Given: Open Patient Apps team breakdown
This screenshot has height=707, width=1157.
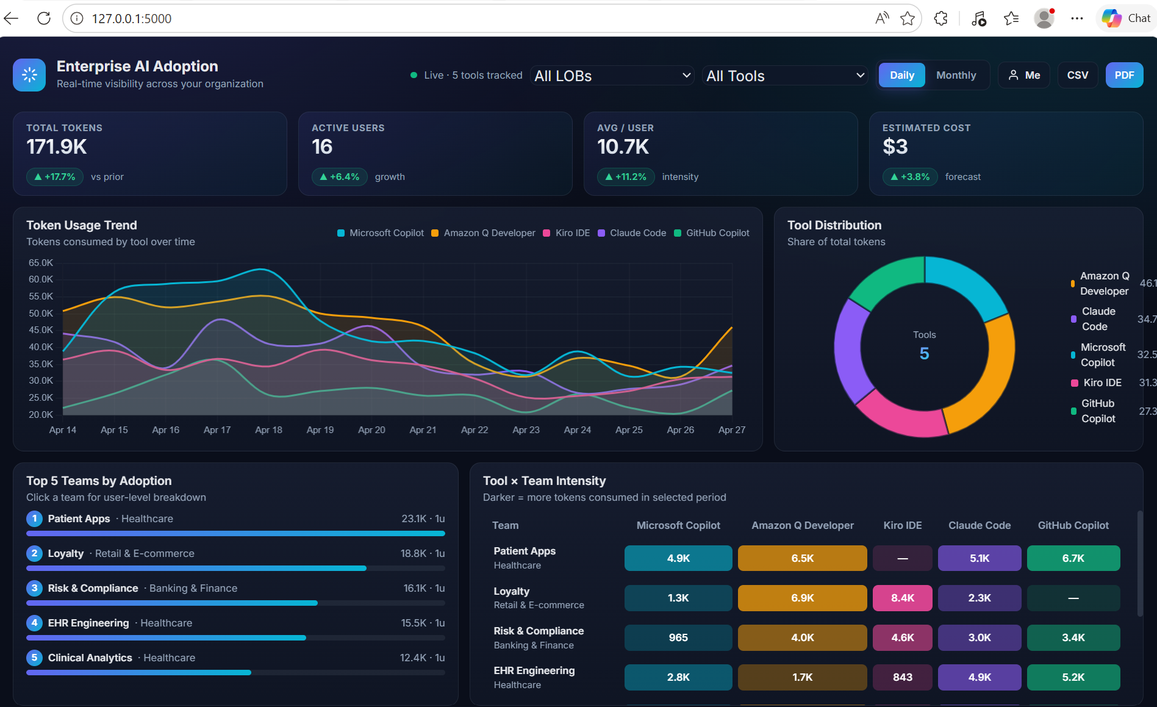Looking at the screenshot, I should pos(235,523).
